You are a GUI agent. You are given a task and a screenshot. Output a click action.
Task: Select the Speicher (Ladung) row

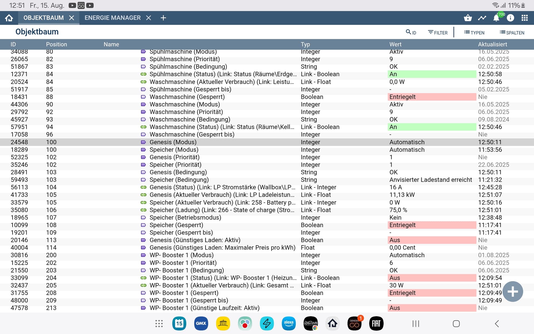pos(222,210)
